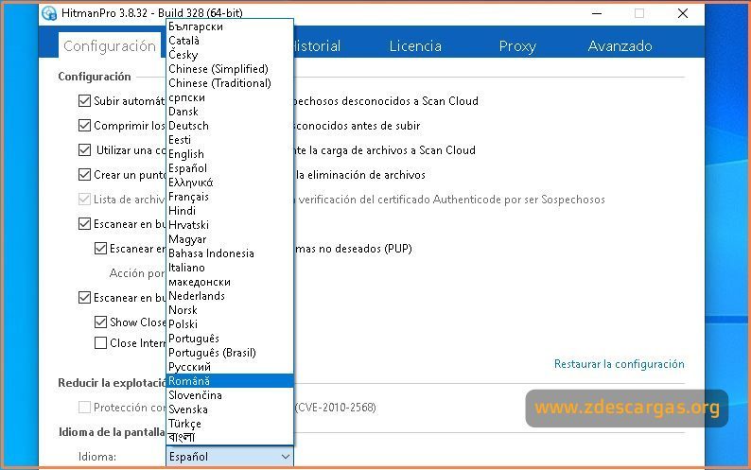Select Hrvatski language
751x470 pixels.
(x=230, y=225)
